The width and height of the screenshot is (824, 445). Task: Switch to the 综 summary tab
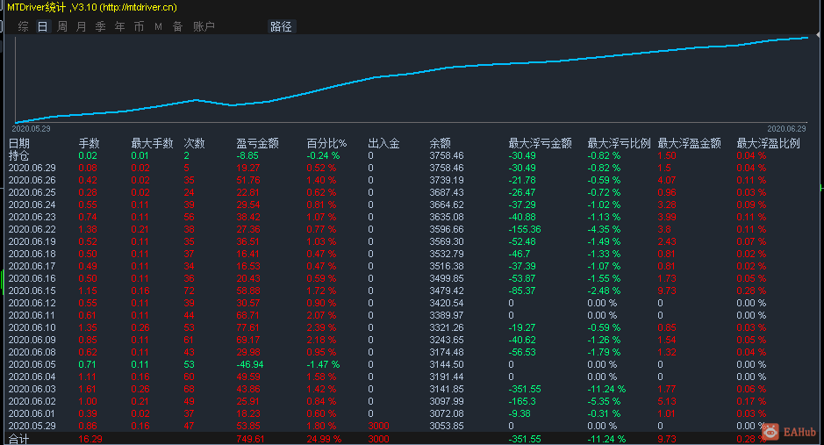23,27
